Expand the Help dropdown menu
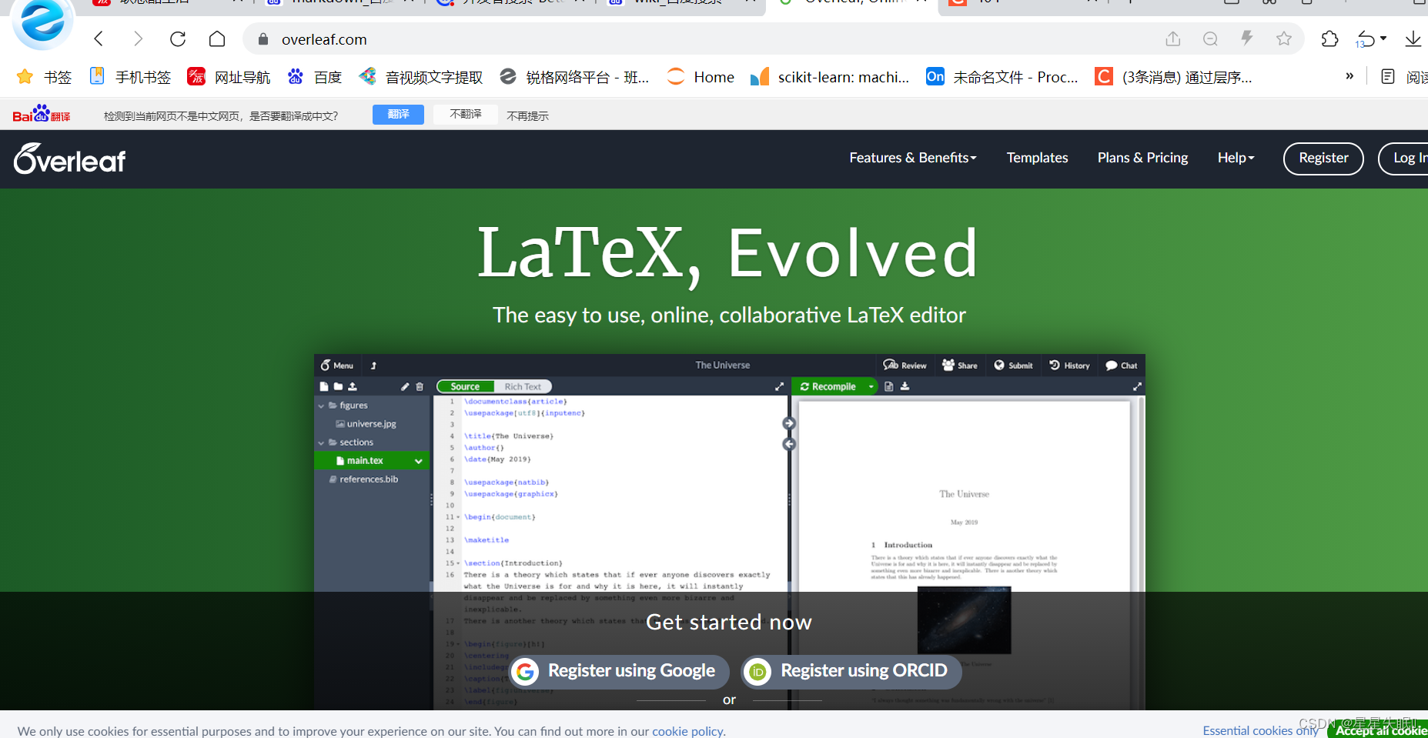The height and width of the screenshot is (738, 1428). [x=1236, y=158]
